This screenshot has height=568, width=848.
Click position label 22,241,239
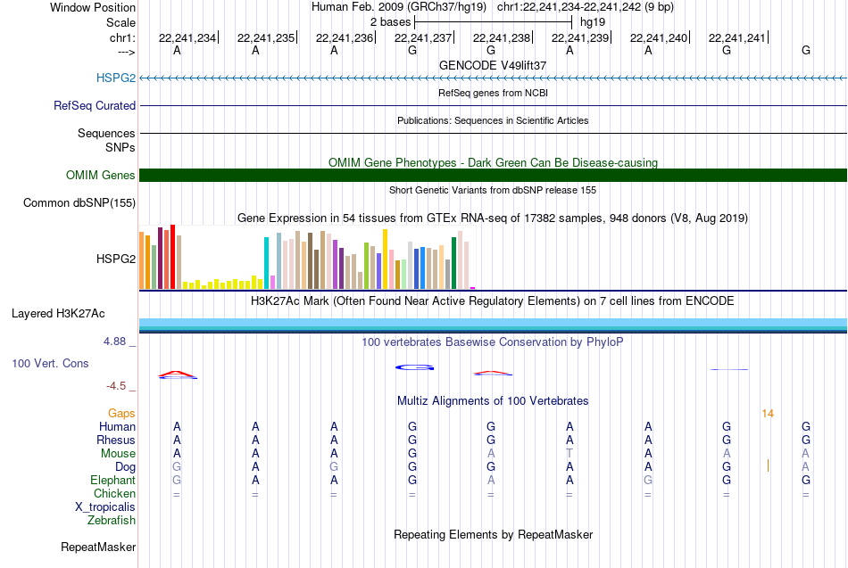click(x=579, y=37)
